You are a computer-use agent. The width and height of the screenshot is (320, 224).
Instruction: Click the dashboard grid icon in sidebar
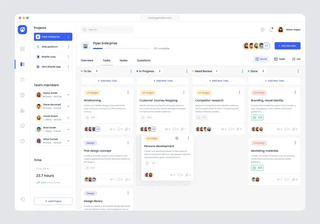(22, 49)
